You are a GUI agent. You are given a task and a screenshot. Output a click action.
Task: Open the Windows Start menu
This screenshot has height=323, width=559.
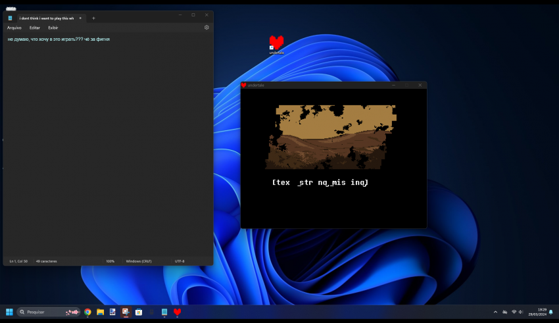pos(9,312)
